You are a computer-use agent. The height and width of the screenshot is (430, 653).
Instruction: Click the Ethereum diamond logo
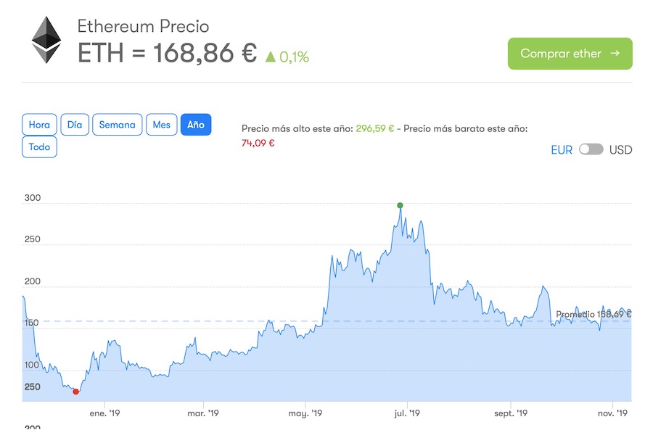click(x=46, y=40)
